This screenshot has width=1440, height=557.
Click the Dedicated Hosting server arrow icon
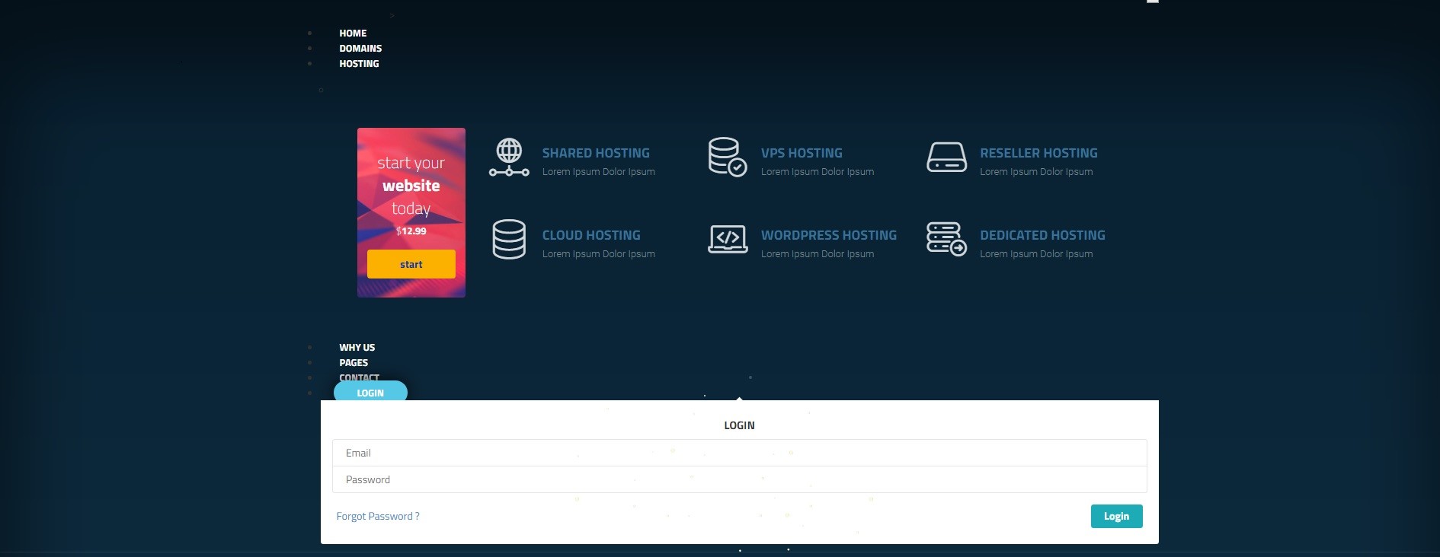(946, 239)
